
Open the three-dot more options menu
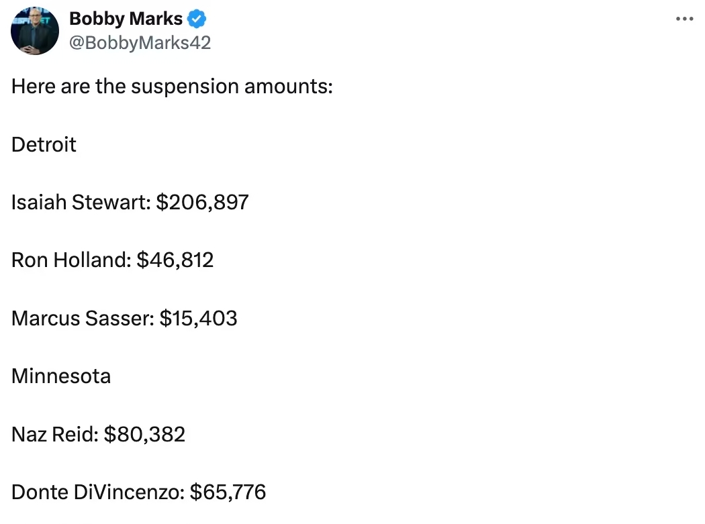coord(684,19)
